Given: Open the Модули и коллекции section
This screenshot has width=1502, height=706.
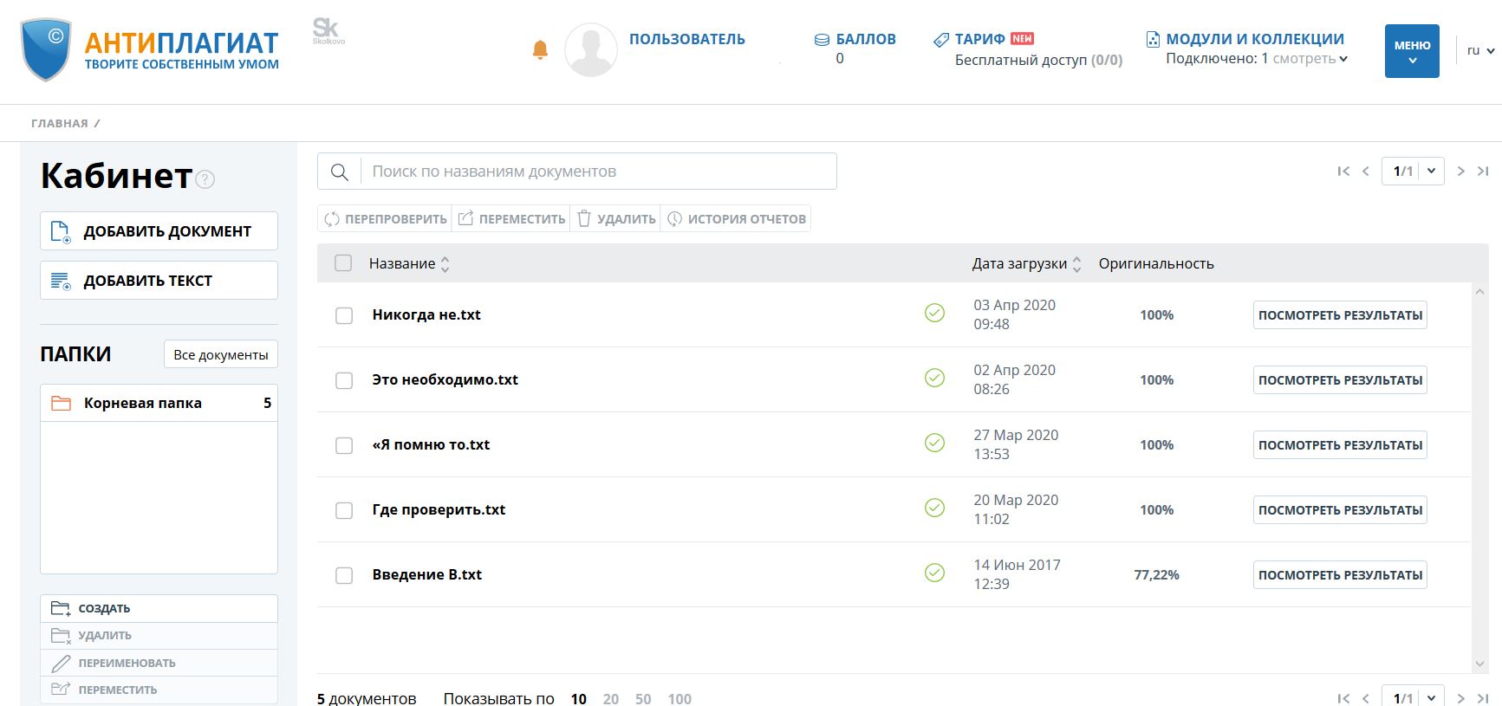Looking at the screenshot, I should pos(1254,39).
